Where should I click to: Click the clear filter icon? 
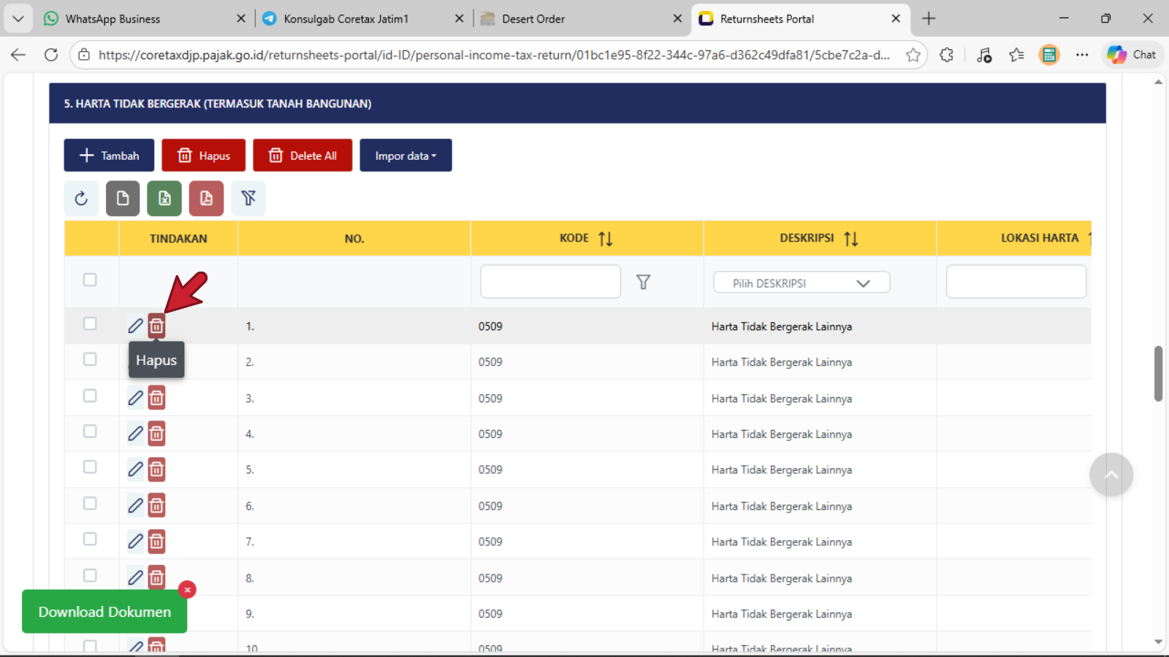pos(248,199)
